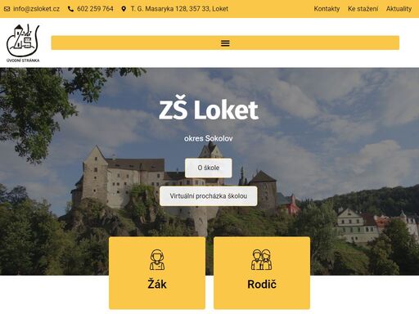Click the envelope email icon
The height and width of the screenshot is (314, 419).
point(7,9)
